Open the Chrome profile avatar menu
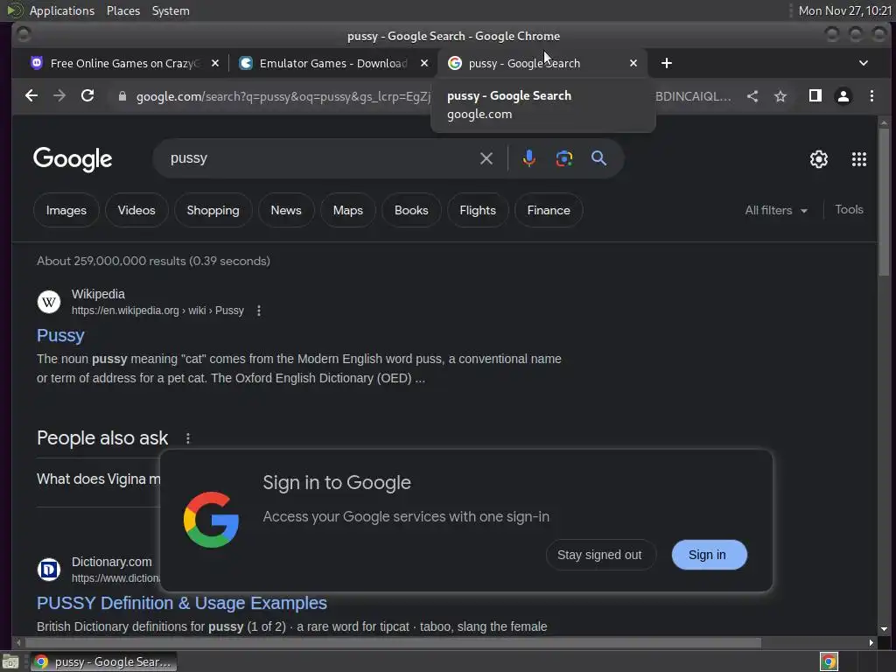This screenshot has height=672, width=896. pyautogui.click(x=843, y=96)
